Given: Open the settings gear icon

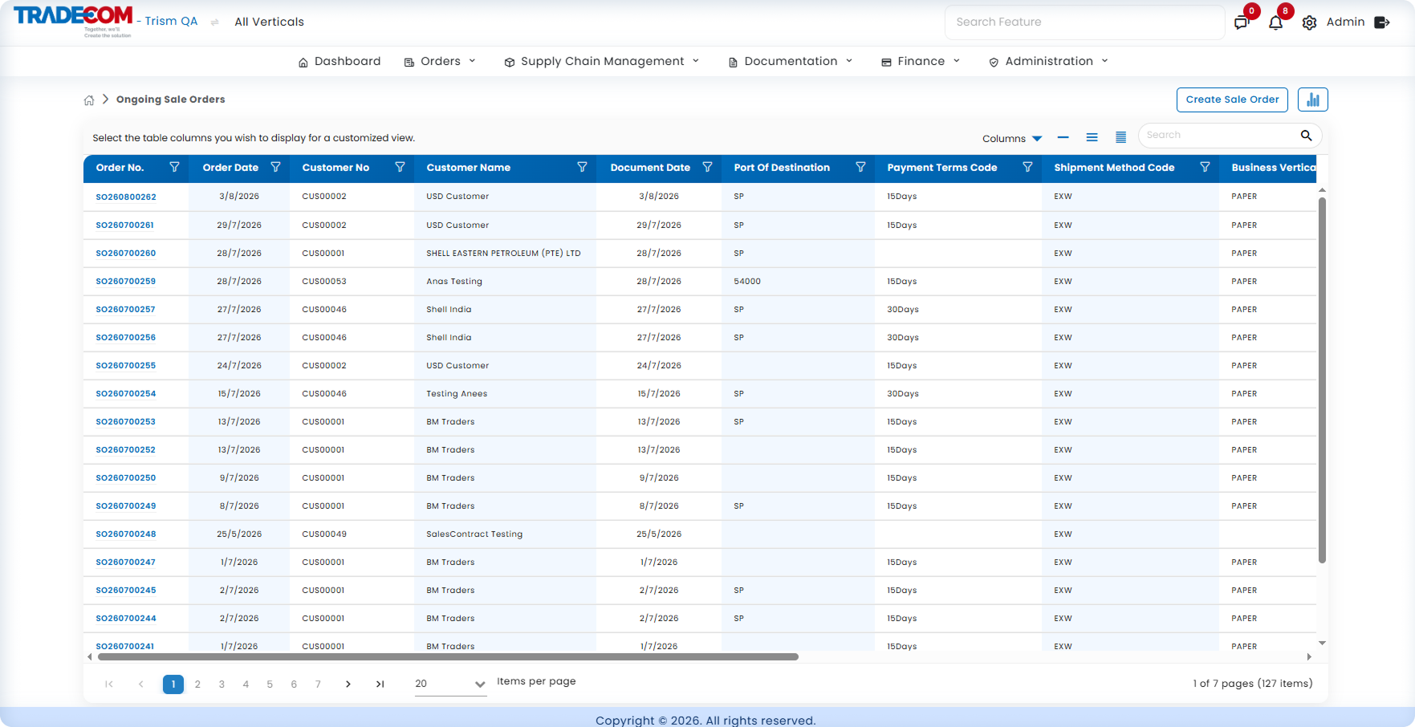Looking at the screenshot, I should 1309,22.
